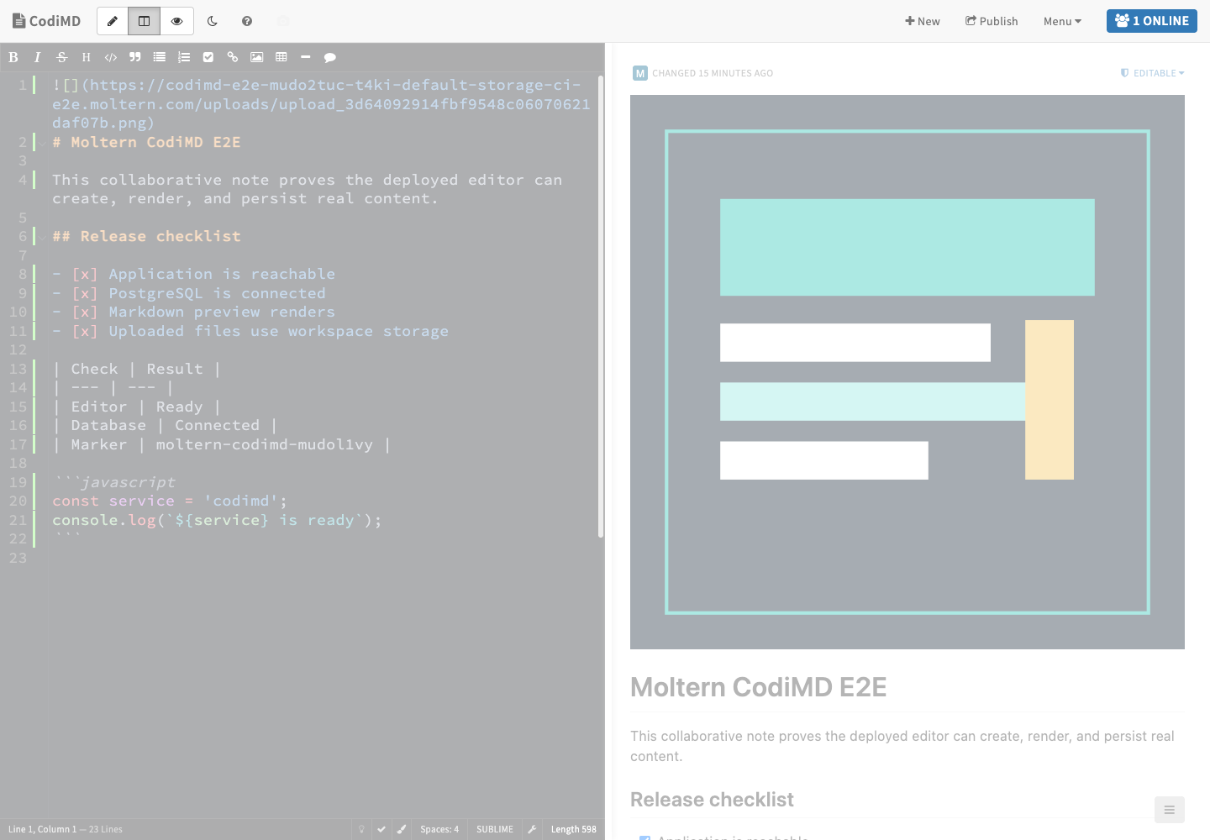
Task: Click the 'Line 1, Column 1' status text
Action: coord(42,829)
